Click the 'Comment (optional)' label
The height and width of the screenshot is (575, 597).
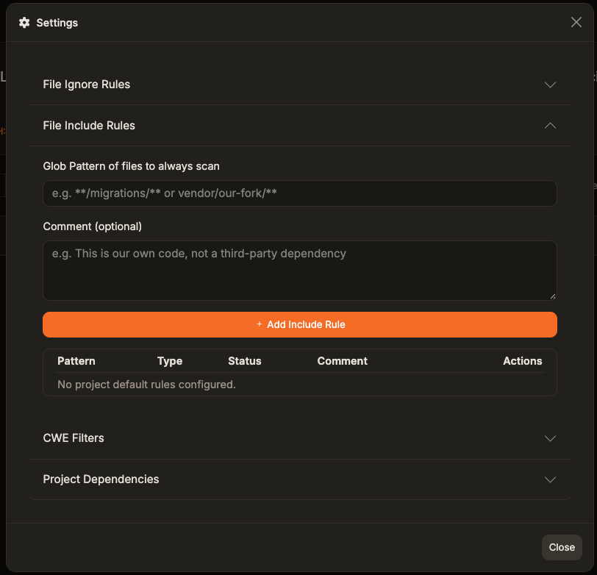coord(93,226)
